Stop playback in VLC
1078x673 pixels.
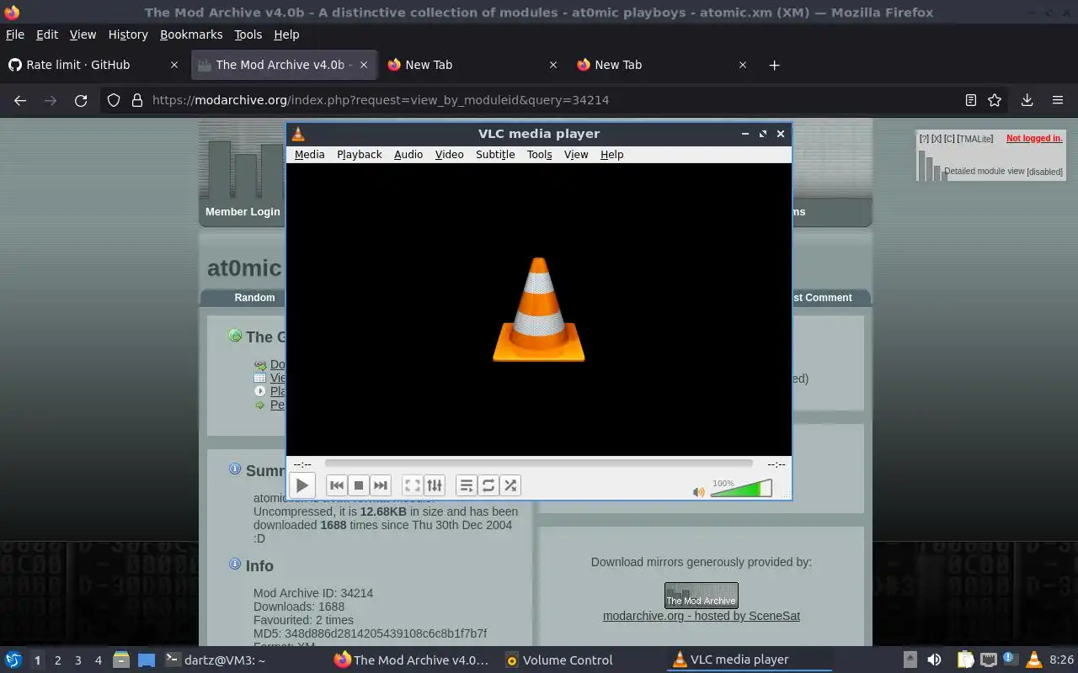[x=358, y=485]
